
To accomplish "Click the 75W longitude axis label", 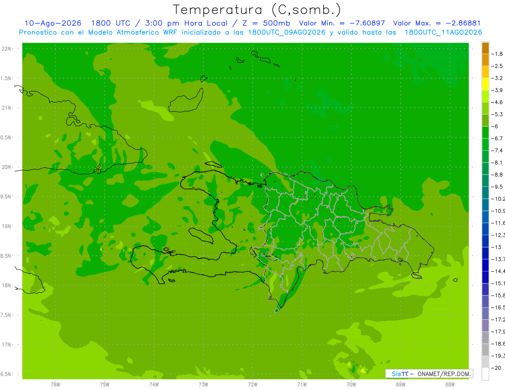I will (x=105, y=384).
